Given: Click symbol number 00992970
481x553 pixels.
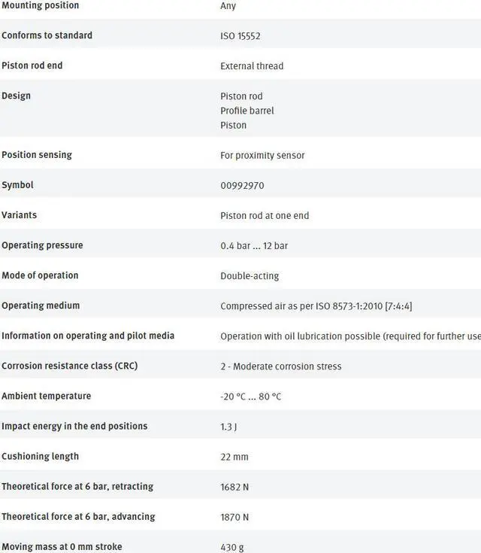Looking at the screenshot, I should 242,185.
